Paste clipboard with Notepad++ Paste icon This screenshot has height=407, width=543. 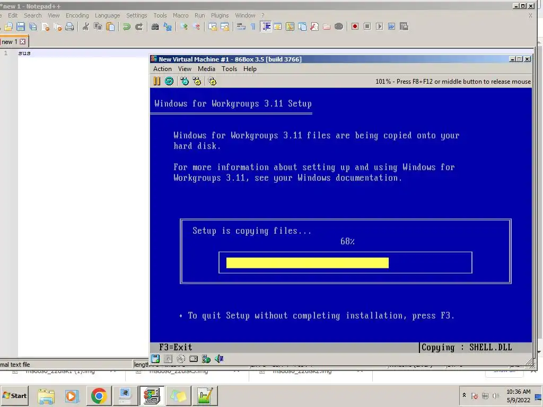[x=110, y=26]
